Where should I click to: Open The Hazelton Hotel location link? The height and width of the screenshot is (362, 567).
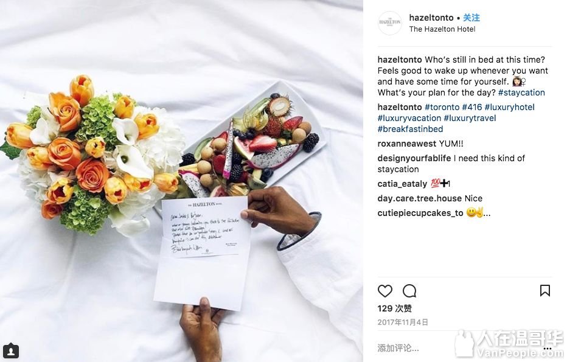coord(442,29)
